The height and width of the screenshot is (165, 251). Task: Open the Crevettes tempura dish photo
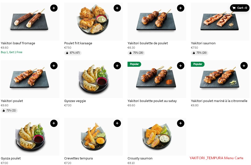93,137
